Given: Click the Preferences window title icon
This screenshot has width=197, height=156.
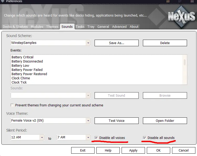Looking at the screenshot, I should click(2, 1).
